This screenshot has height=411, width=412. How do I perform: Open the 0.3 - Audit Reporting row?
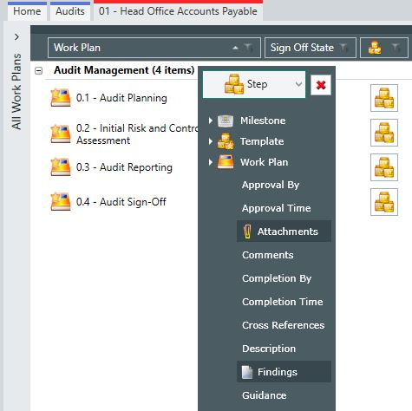[x=124, y=167]
